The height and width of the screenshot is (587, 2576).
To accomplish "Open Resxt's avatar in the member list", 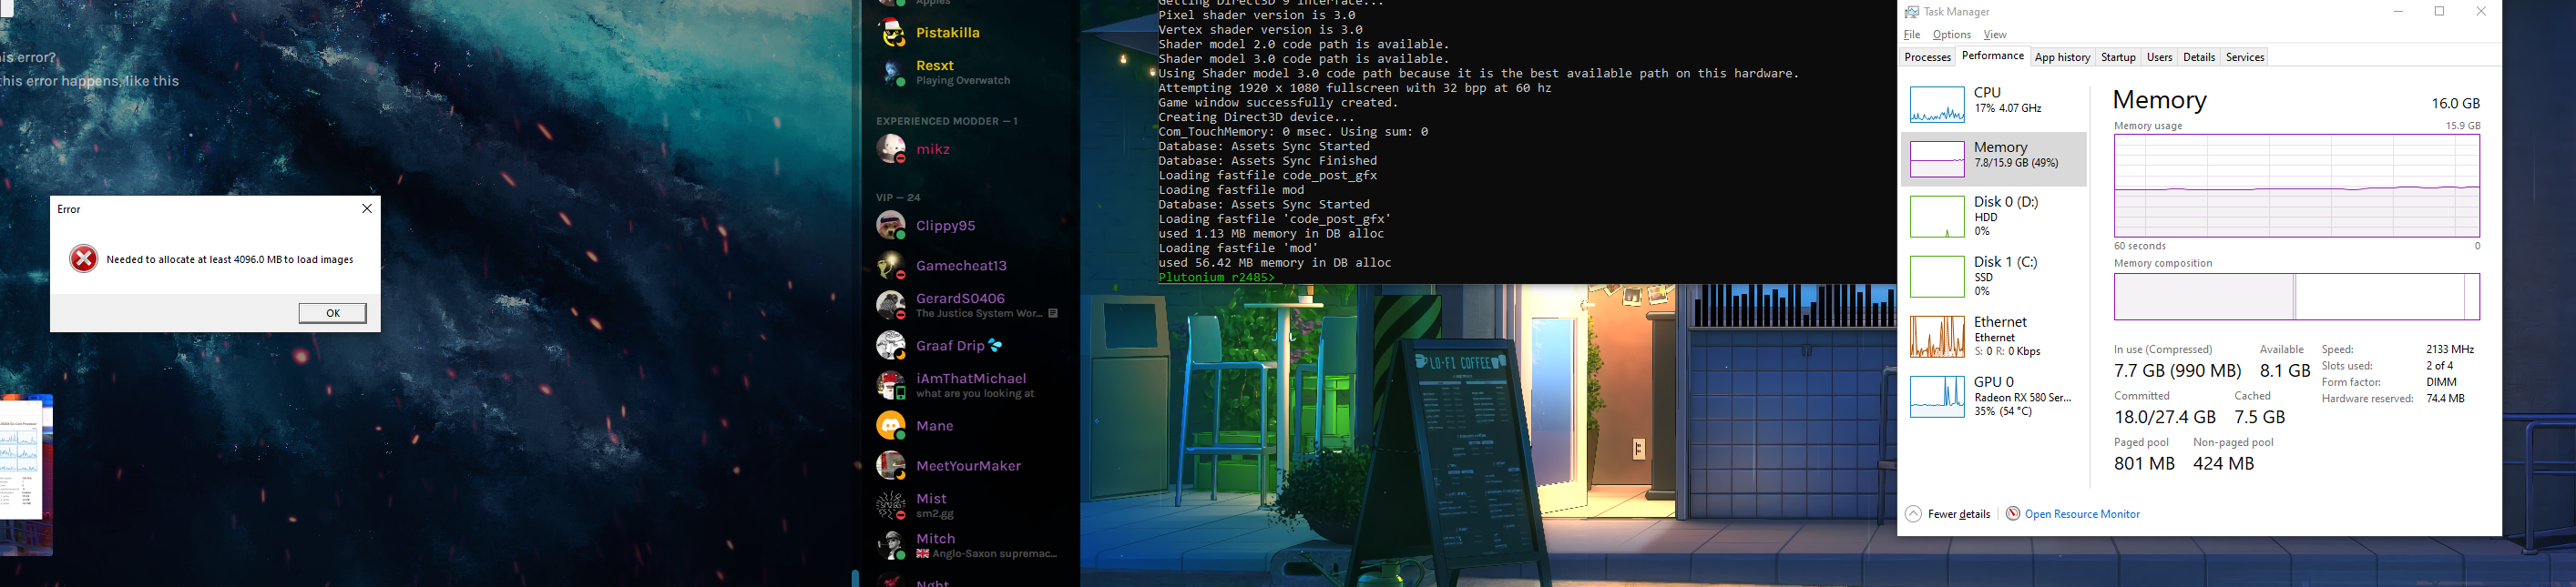I will [891, 73].
